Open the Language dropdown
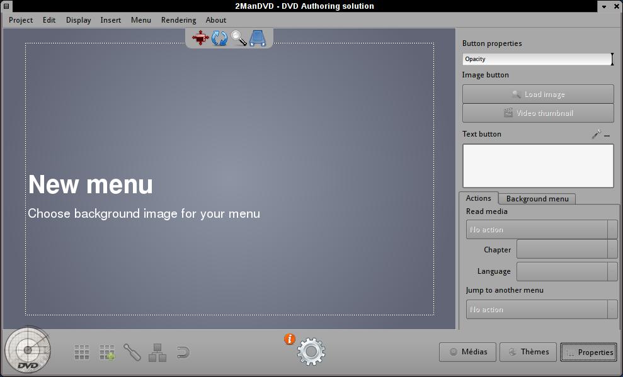623x377 pixels. pyautogui.click(x=567, y=271)
